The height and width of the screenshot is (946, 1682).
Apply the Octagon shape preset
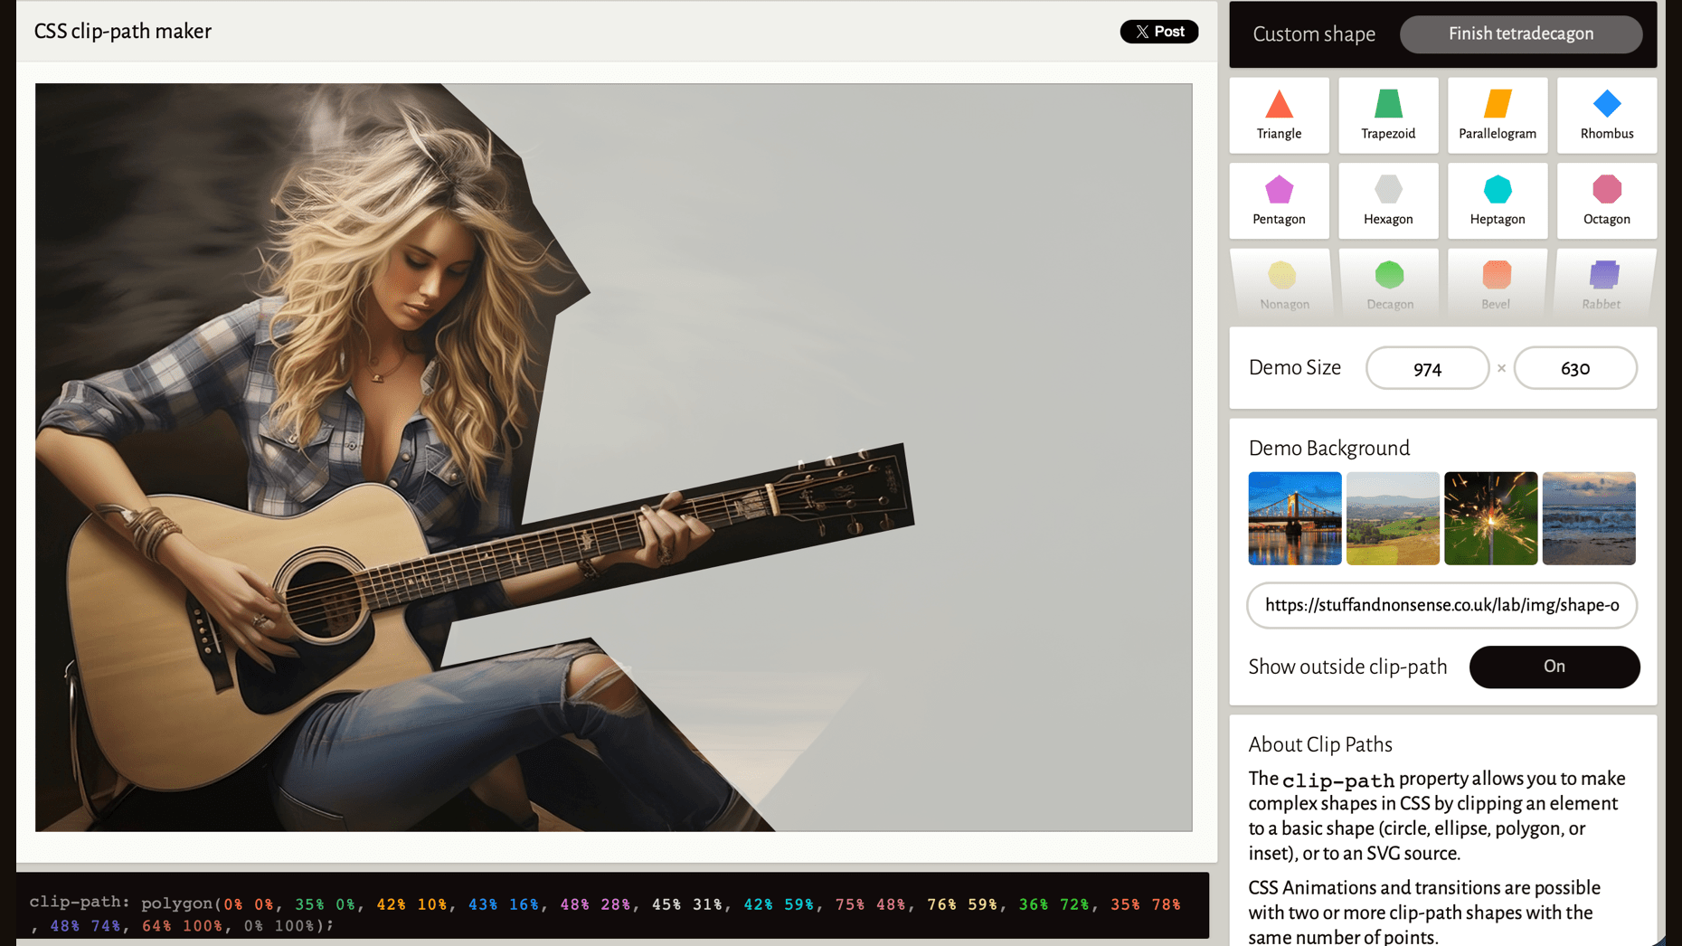[1606, 201]
